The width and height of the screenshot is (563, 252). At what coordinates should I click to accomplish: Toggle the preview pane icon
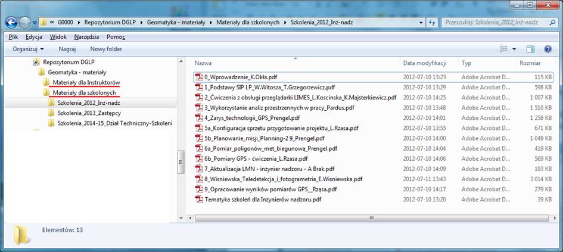531,49
